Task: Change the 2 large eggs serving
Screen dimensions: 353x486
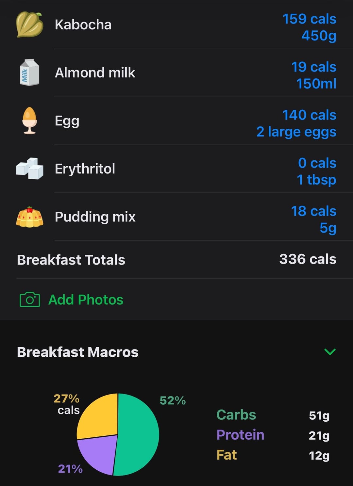Action: [296, 132]
